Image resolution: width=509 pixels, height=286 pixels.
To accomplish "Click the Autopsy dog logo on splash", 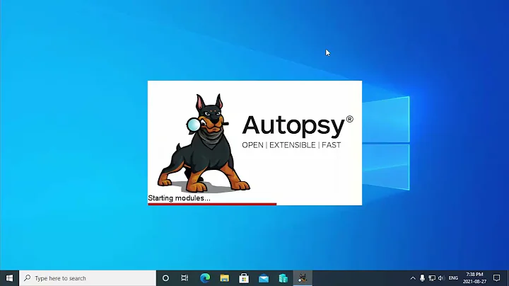I will click(x=204, y=143).
